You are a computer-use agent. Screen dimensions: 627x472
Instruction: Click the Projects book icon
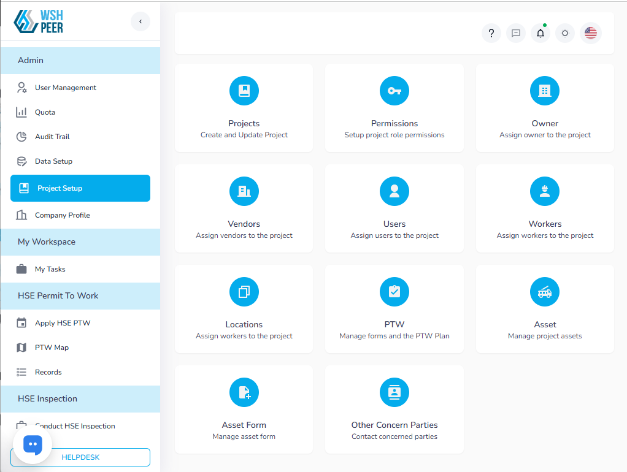tap(244, 91)
